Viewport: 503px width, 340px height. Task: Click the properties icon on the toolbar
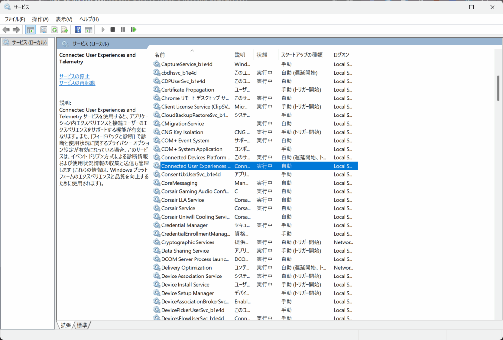44,29
